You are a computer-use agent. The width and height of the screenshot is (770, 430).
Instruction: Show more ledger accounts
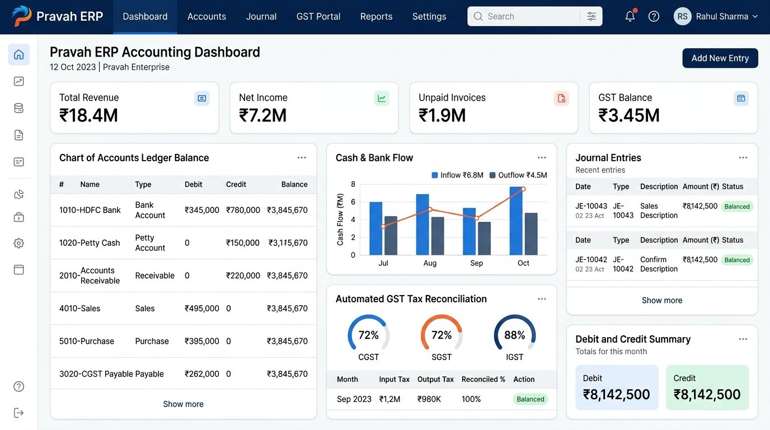(184, 404)
